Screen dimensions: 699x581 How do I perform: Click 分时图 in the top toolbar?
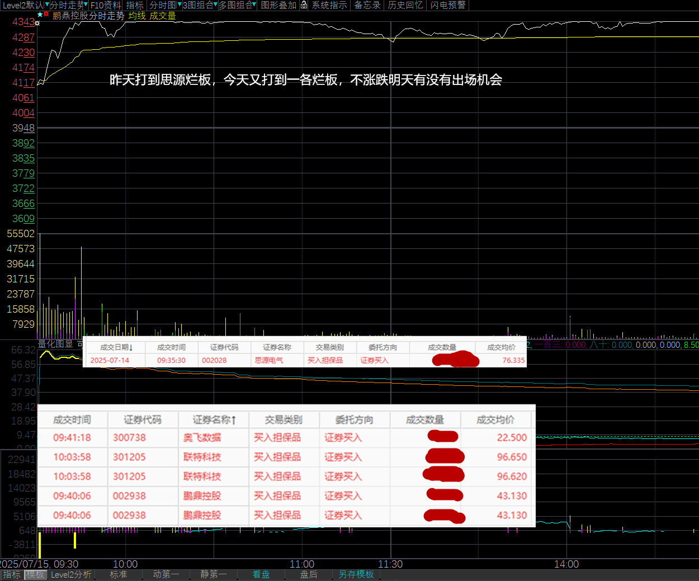163,5
